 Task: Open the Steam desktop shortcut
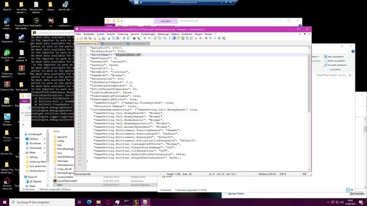22,38
